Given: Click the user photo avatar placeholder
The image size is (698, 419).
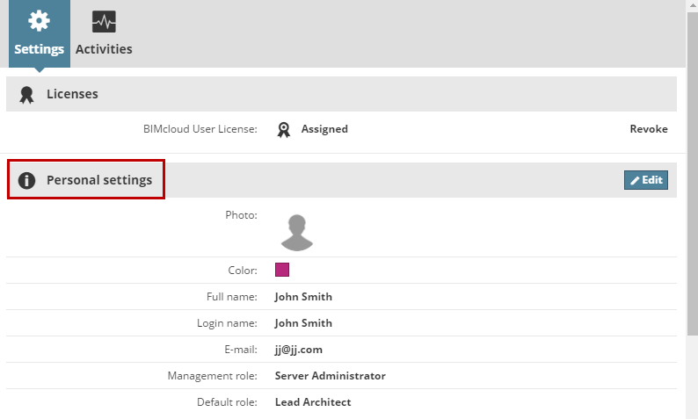Looking at the screenshot, I should point(297,232).
